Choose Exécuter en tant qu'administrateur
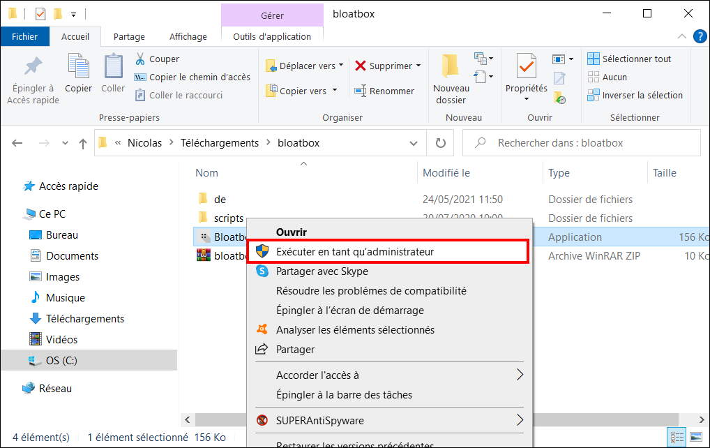Image resolution: width=710 pixels, height=448 pixels. coord(388,251)
